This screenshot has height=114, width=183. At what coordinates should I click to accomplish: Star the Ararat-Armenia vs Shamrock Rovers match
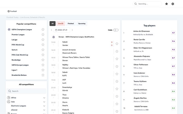pos(117,51)
